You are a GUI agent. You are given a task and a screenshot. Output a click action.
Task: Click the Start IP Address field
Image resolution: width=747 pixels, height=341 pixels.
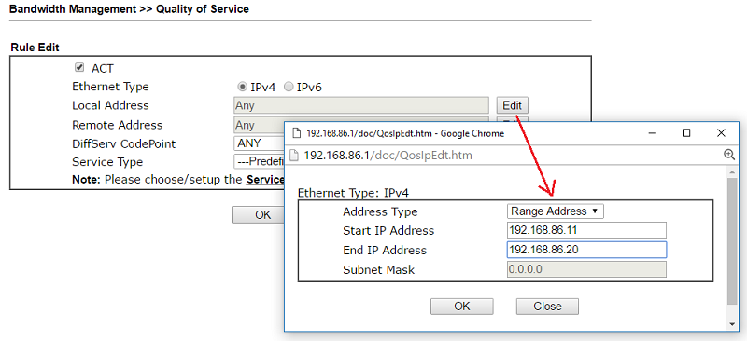pos(586,231)
